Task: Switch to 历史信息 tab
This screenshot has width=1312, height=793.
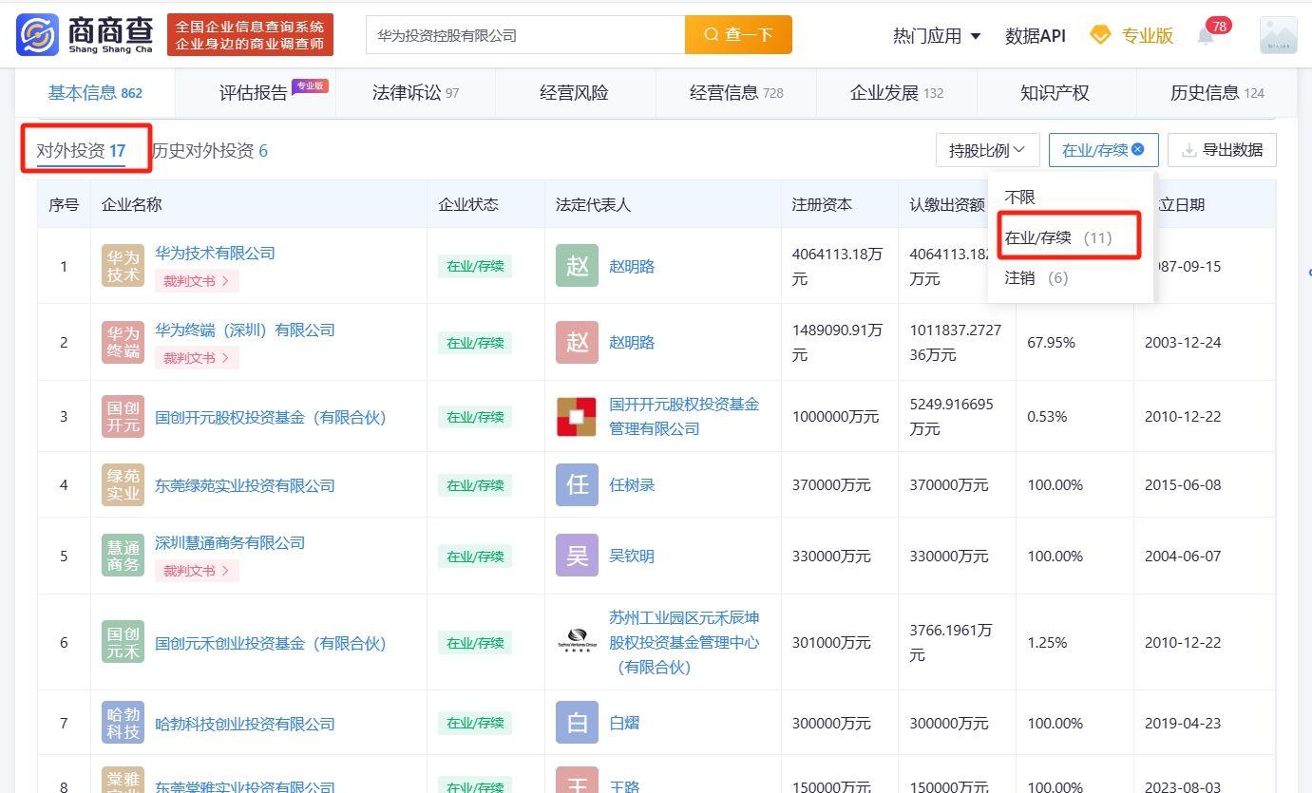Action: pos(1217,92)
